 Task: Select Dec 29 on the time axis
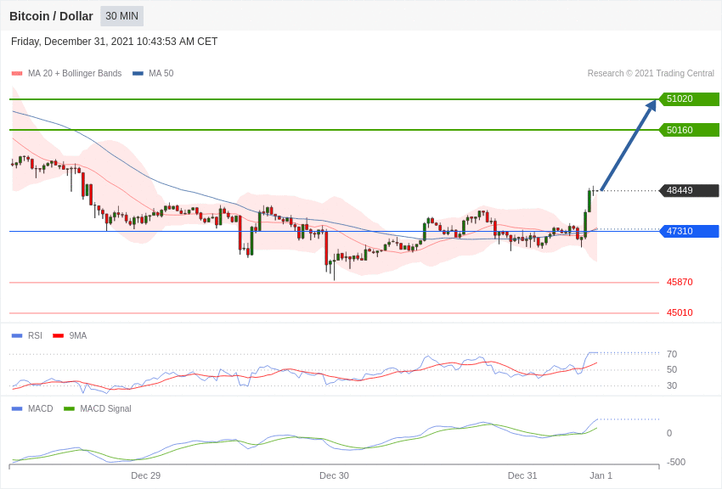click(145, 475)
